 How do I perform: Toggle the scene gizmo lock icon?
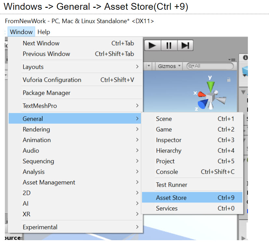click(x=229, y=80)
